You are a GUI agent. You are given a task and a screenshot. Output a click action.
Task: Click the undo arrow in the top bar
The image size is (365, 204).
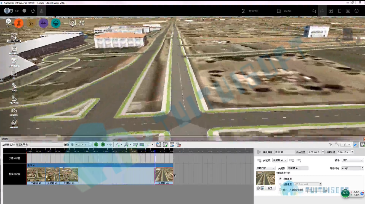point(314,11)
